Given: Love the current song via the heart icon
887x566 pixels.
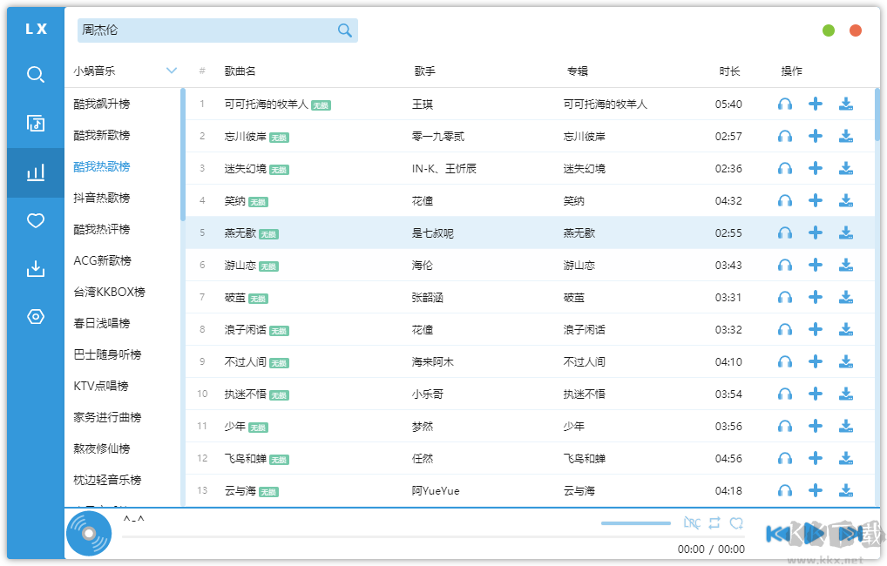Looking at the screenshot, I should click(x=736, y=522).
